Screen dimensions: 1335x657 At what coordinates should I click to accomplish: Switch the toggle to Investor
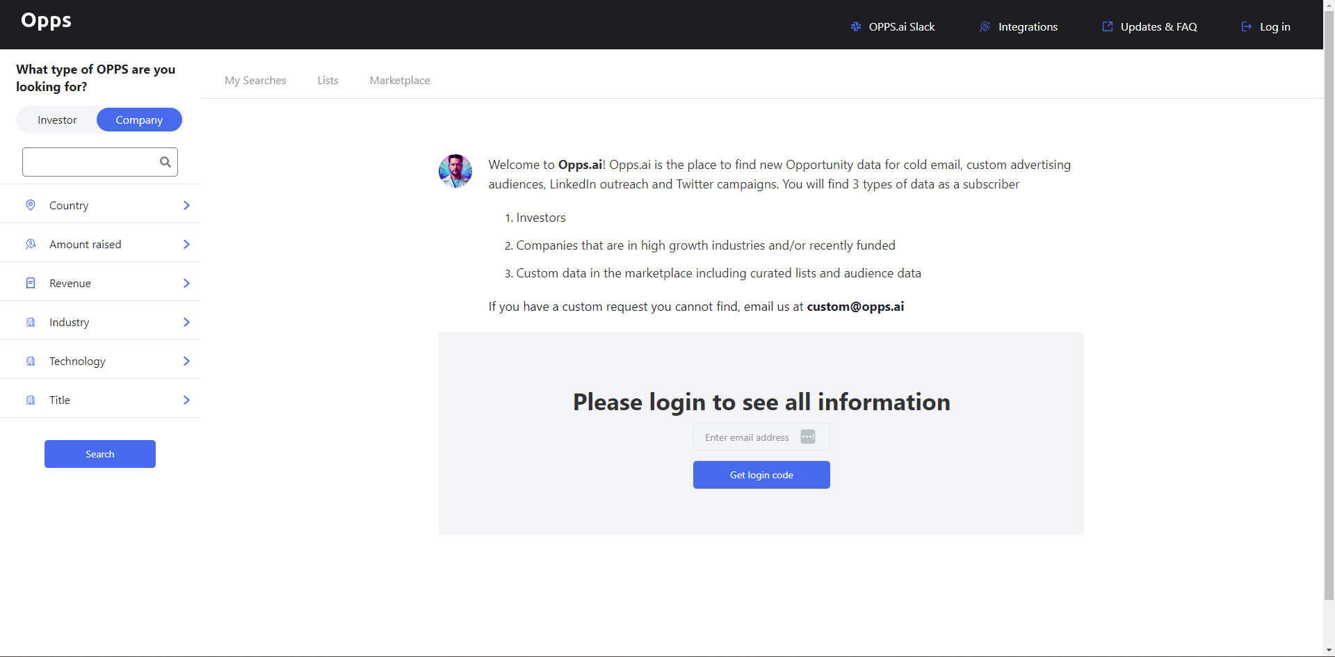[x=57, y=120]
